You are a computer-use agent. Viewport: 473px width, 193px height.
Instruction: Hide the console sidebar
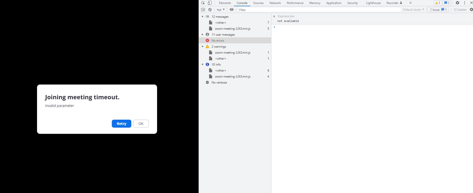tap(203, 10)
